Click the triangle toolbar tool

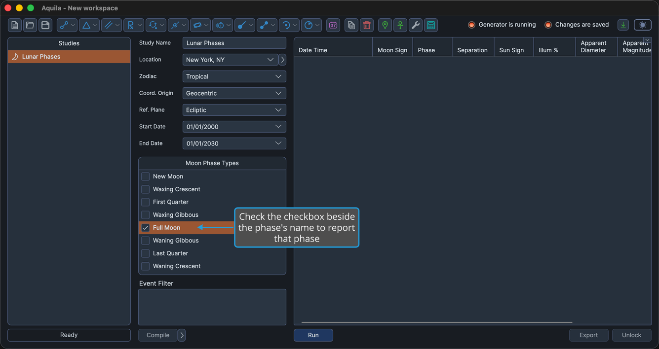point(89,25)
